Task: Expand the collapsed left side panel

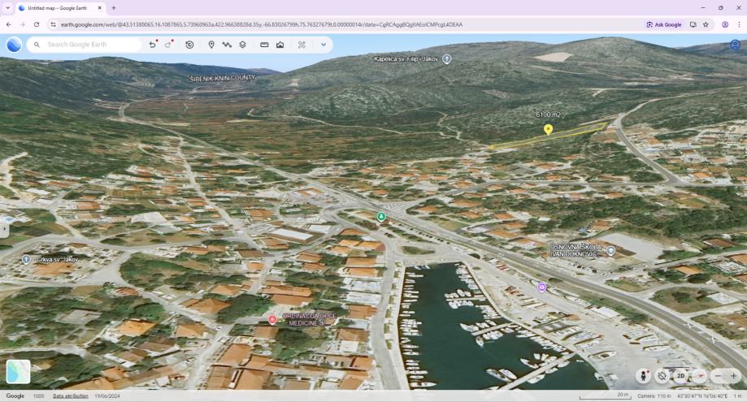Action: [4, 230]
